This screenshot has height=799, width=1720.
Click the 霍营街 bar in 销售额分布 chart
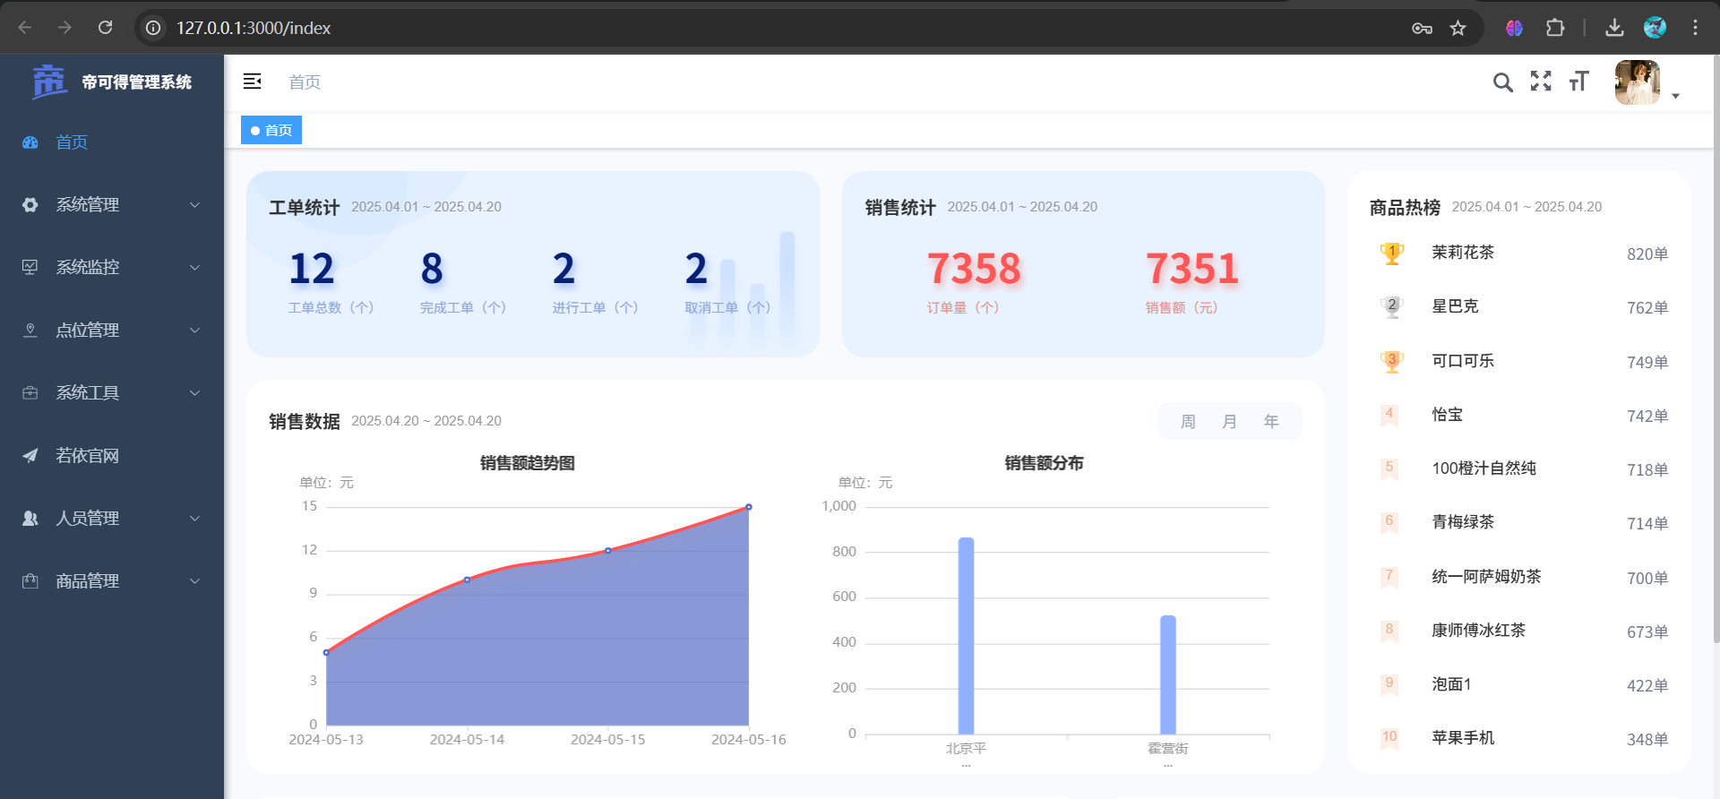click(x=1168, y=674)
